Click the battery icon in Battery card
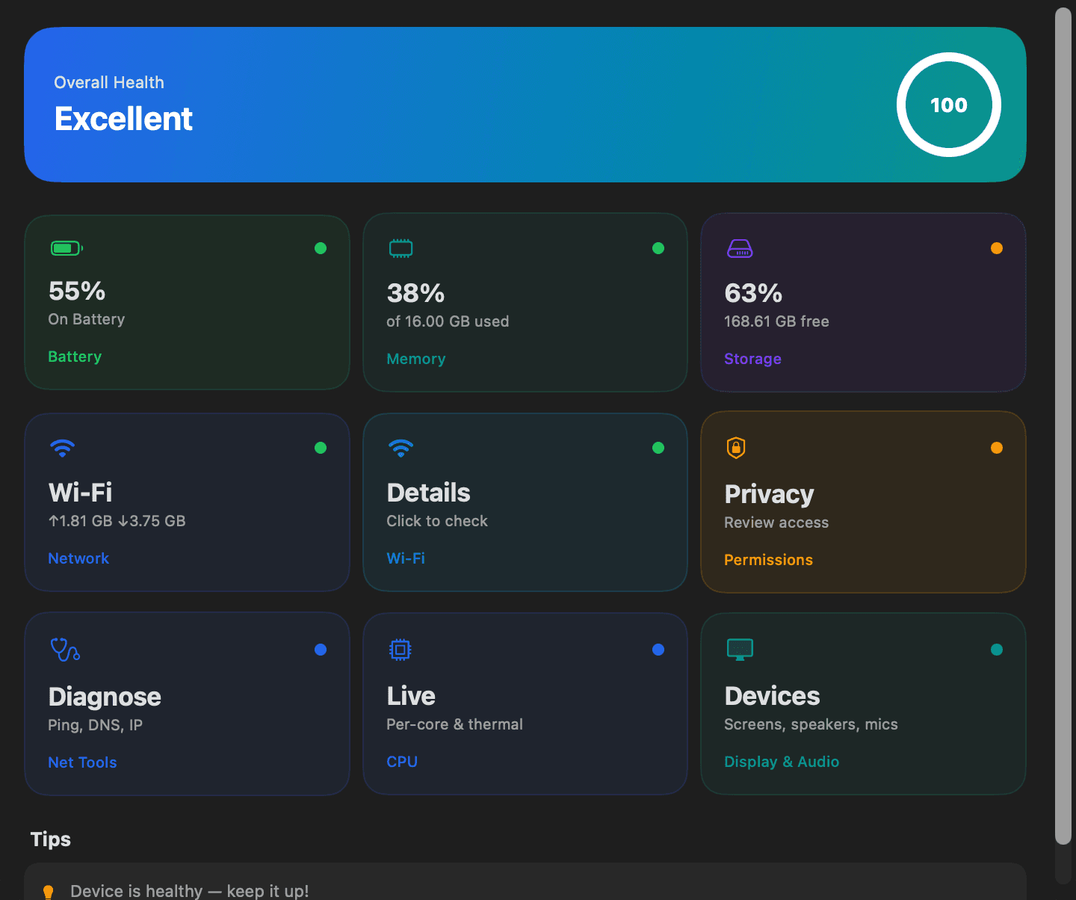Image resolution: width=1076 pixels, height=900 pixels. pyautogui.click(x=67, y=248)
